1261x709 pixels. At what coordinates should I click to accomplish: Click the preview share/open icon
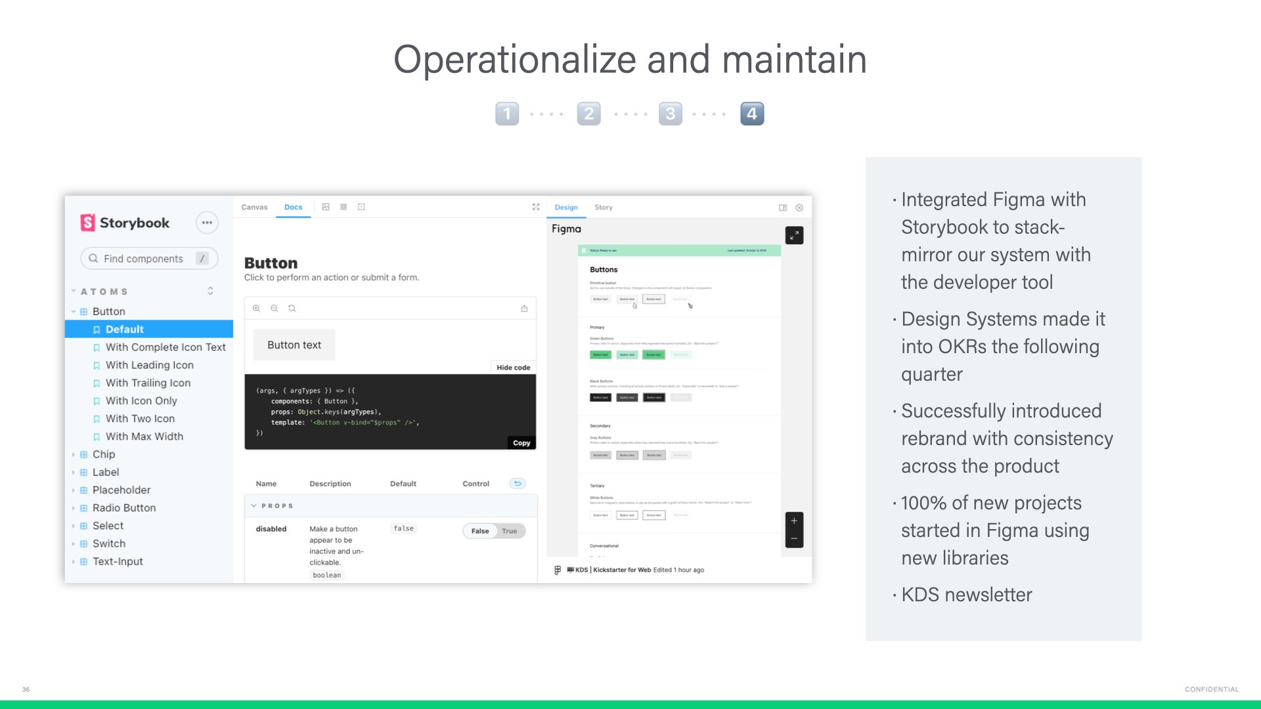(524, 308)
